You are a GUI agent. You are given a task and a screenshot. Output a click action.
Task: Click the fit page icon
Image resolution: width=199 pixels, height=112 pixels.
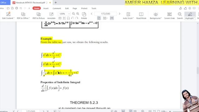(64, 18)
